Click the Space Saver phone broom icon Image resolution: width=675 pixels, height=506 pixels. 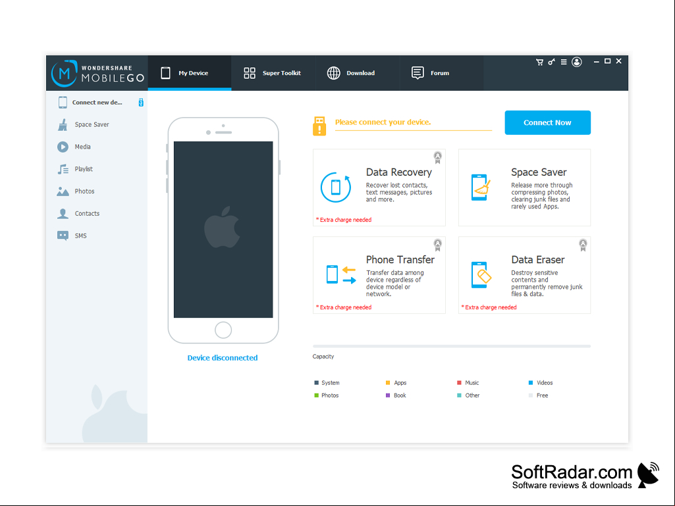pyautogui.click(x=481, y=188)
